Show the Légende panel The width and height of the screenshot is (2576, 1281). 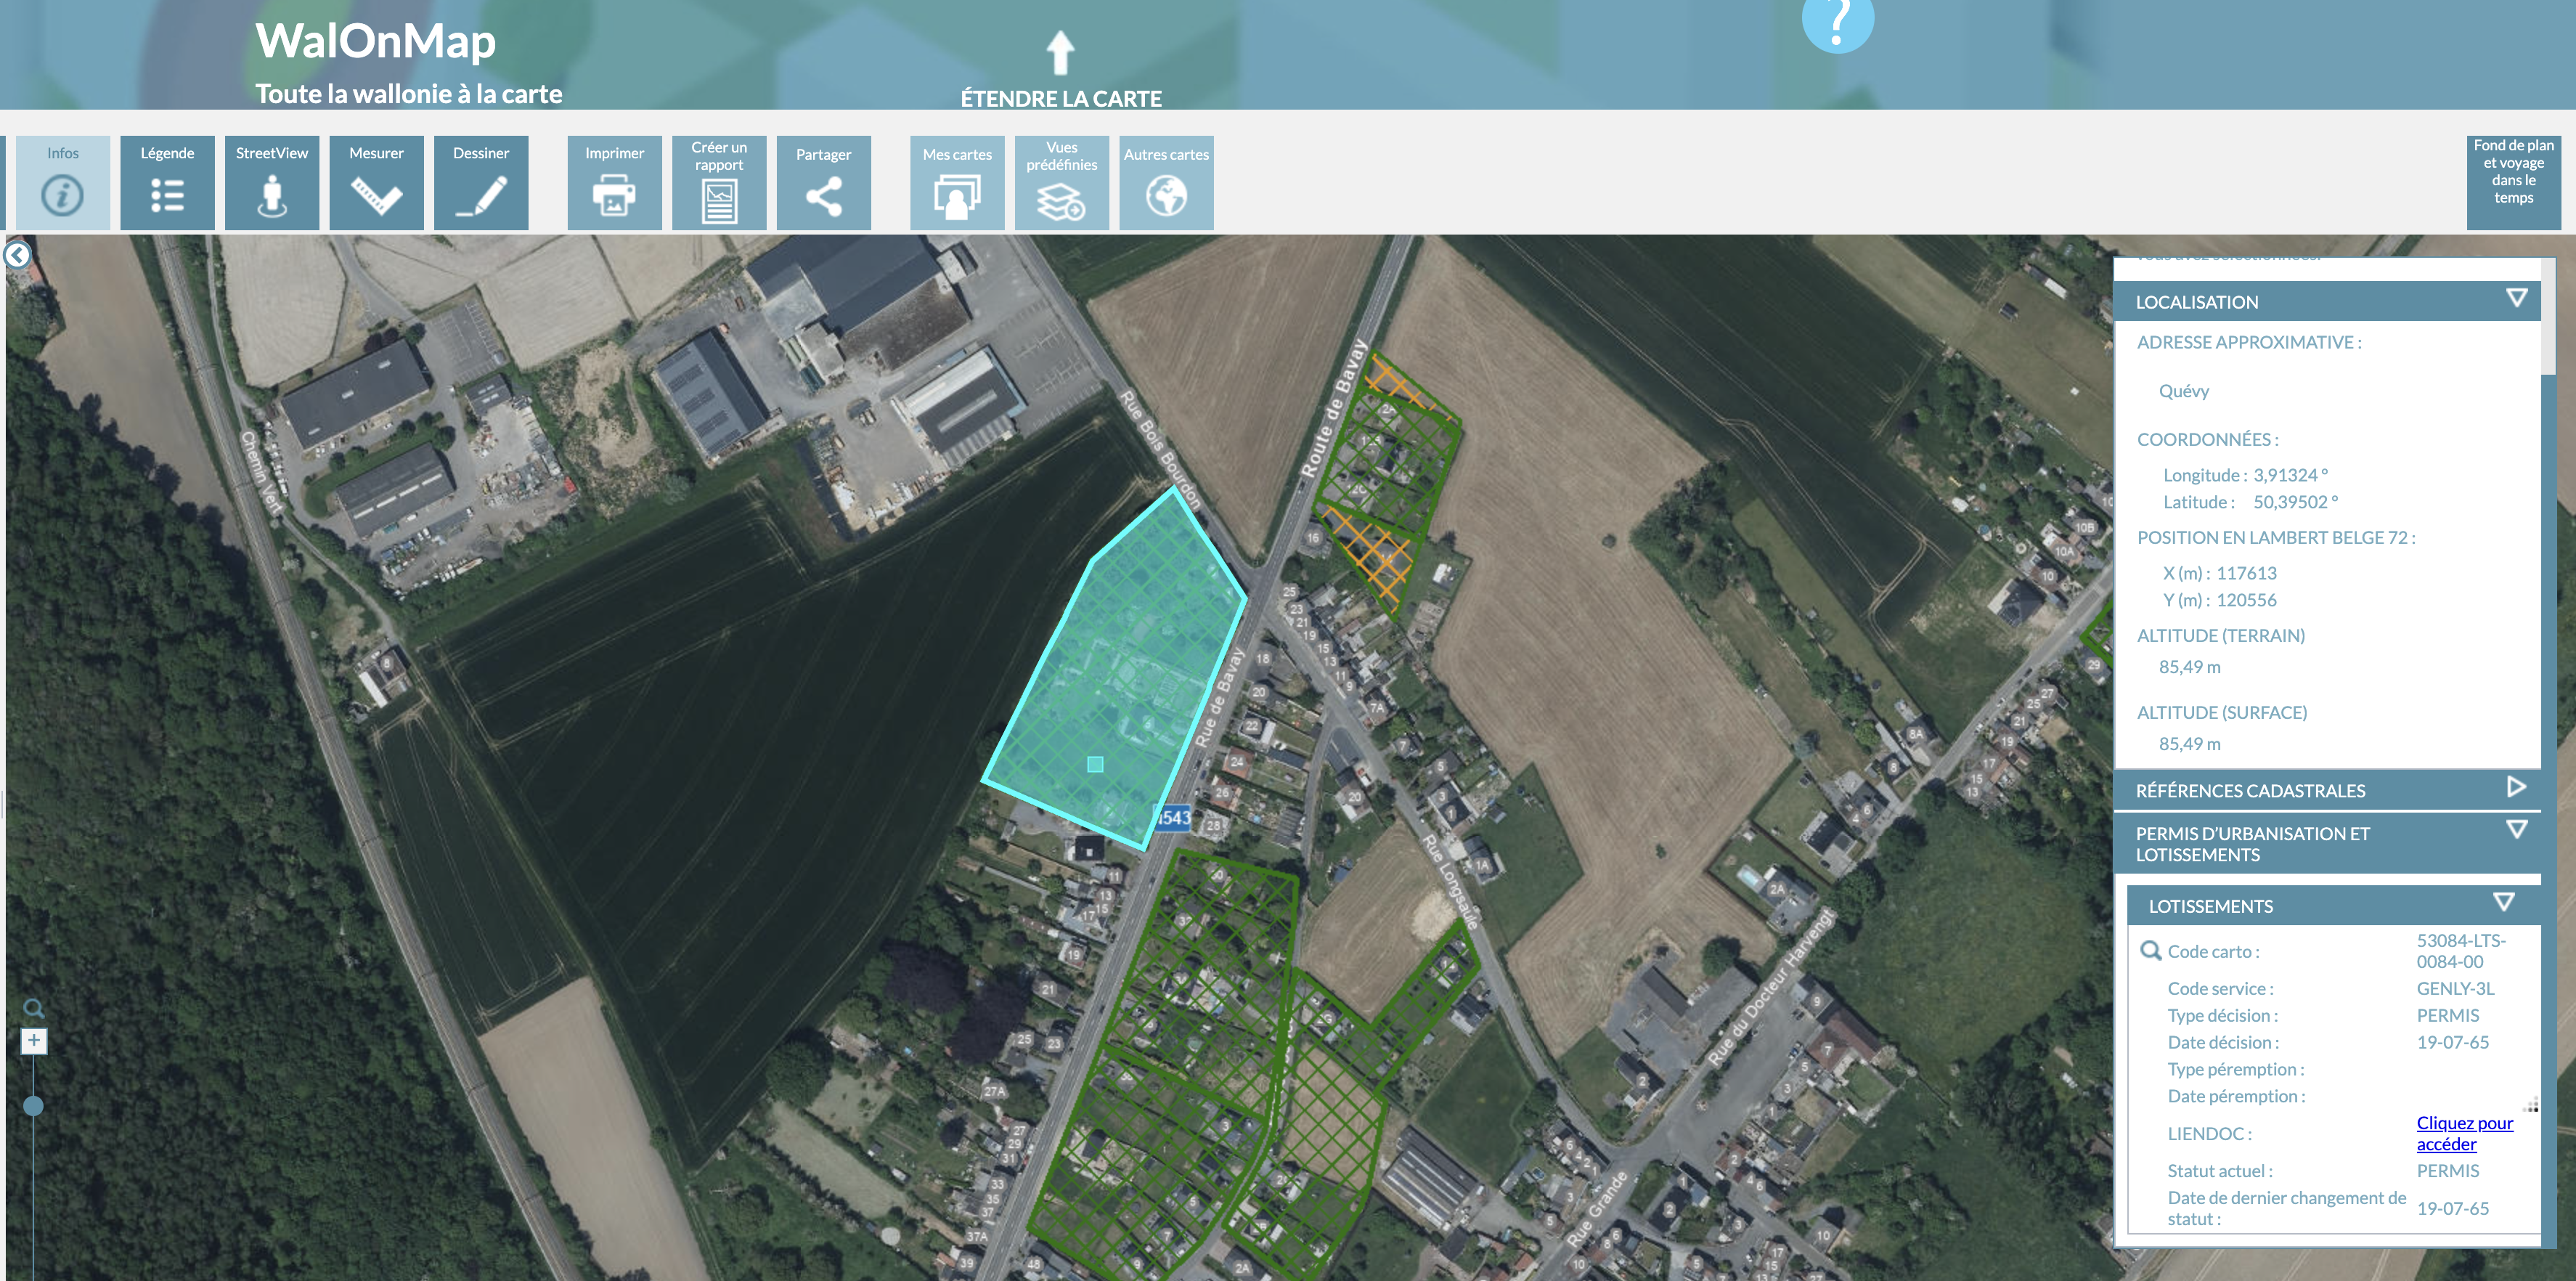[x=167, y=182]
